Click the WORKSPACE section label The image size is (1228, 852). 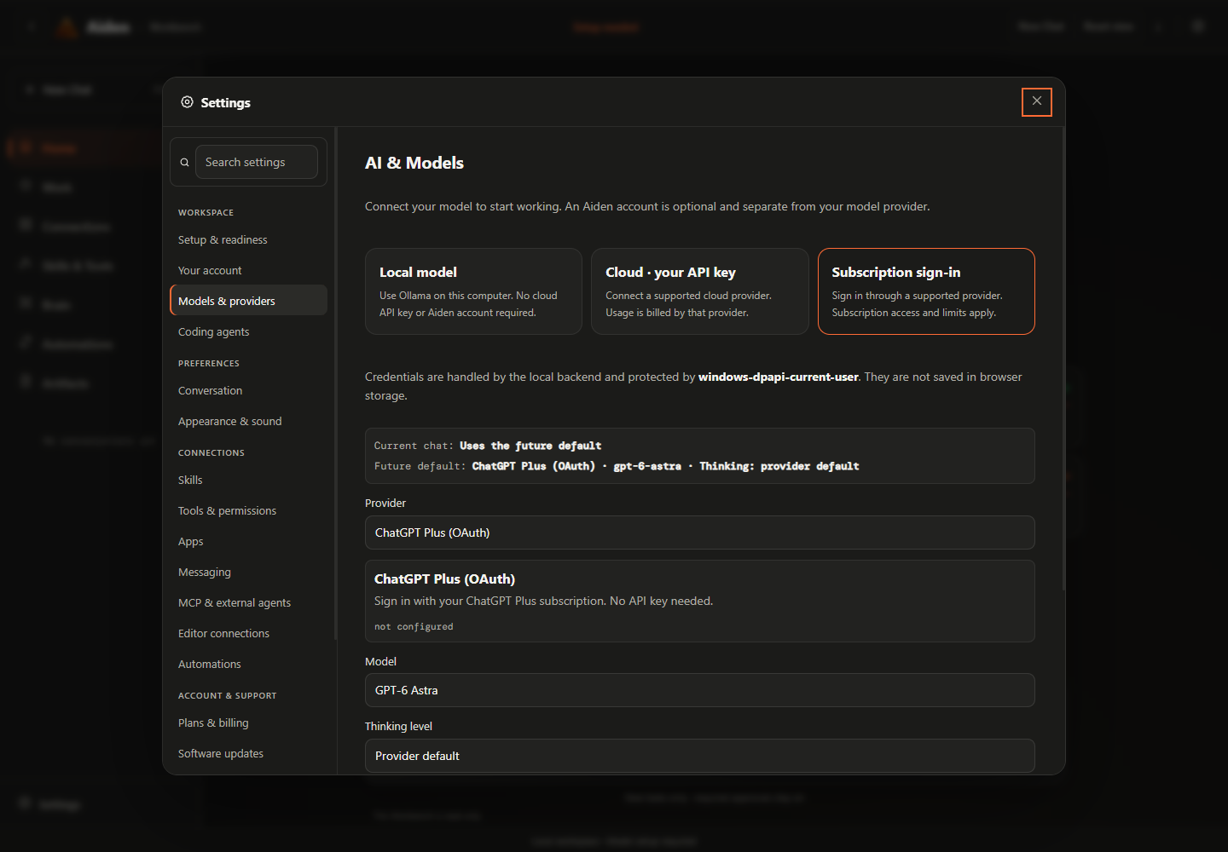pyautogui.click(x=206, y=213)
